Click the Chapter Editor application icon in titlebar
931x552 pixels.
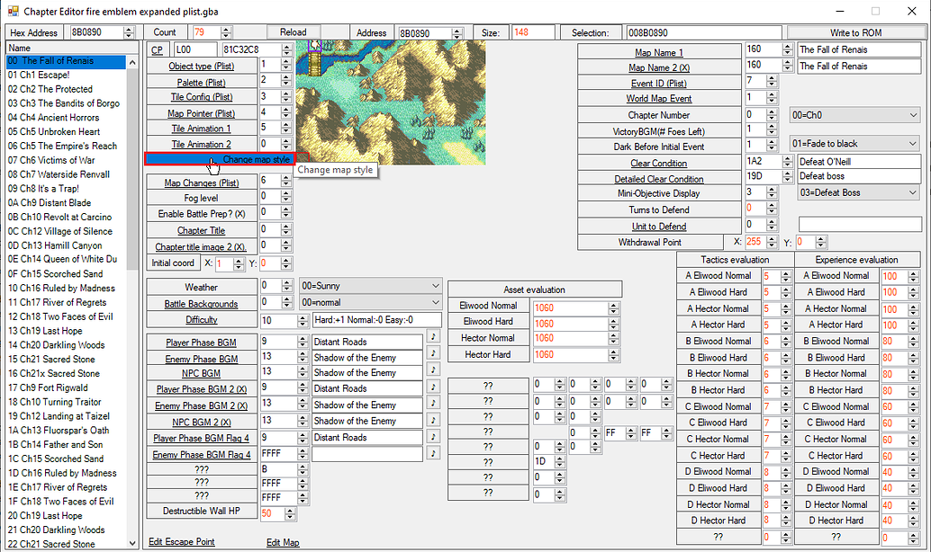[x=13, y=11]
